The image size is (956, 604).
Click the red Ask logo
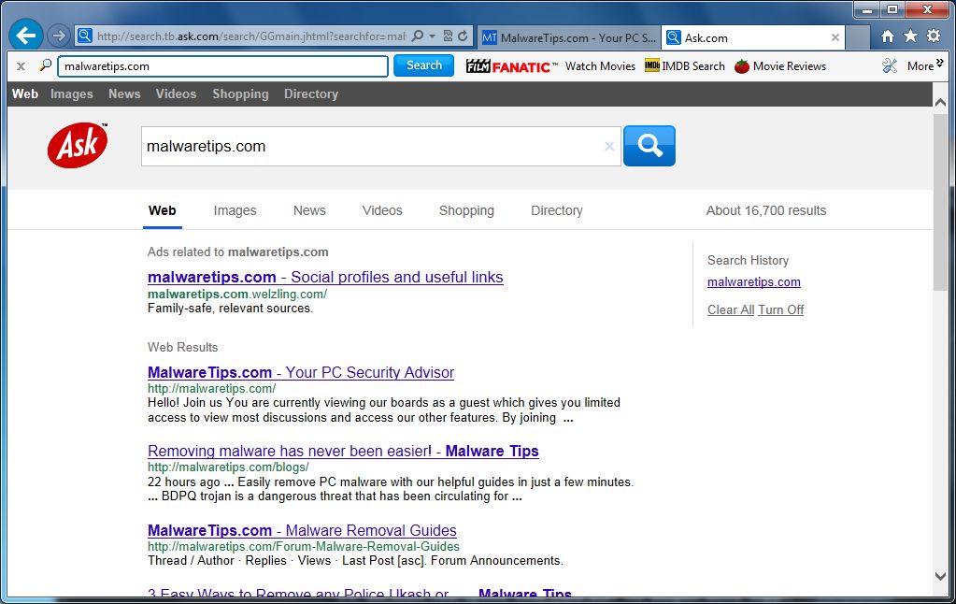click(78, 145)
